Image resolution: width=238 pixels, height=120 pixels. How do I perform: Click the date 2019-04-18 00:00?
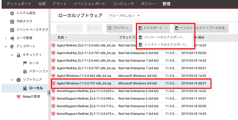pos(194,106)
